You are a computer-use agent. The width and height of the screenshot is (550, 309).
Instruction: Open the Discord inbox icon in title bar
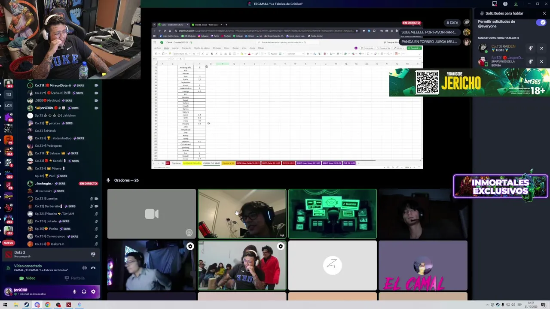pos(495,4)
